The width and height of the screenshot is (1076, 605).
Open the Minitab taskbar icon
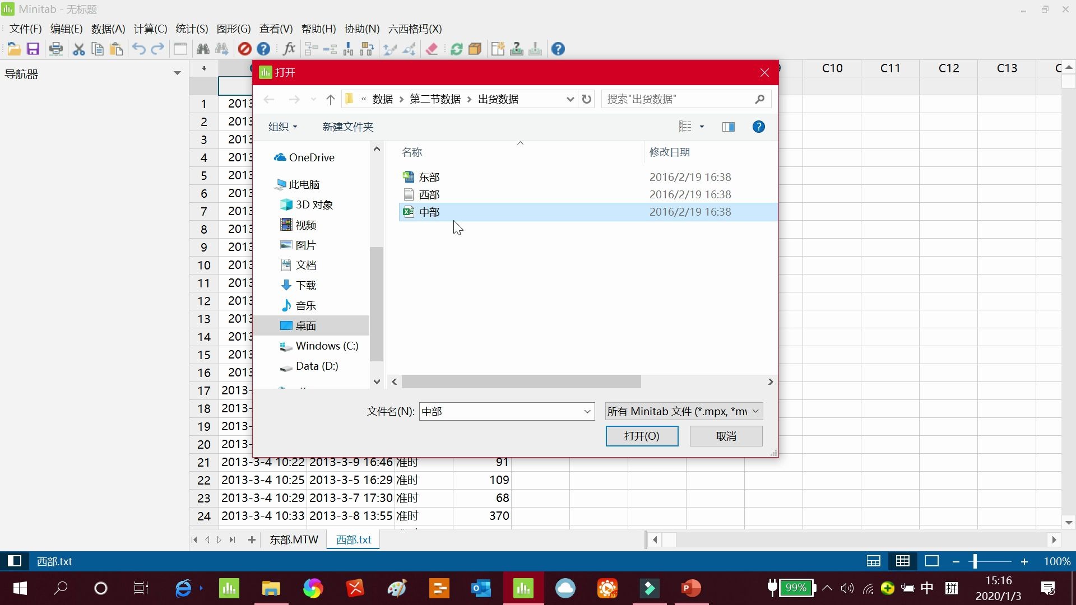click(x=523, y=588)
